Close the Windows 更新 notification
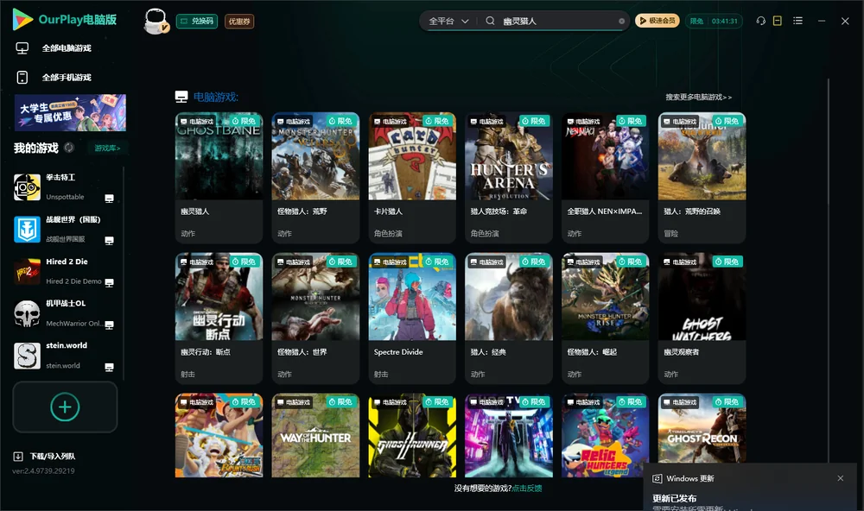Screen dimensions: 864x511 [x=841, y=478]
